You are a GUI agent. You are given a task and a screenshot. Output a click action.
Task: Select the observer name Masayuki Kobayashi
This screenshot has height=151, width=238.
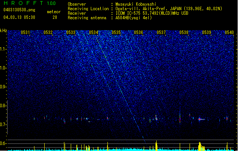(x=135, y=4)
